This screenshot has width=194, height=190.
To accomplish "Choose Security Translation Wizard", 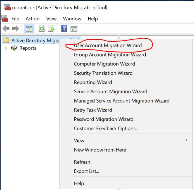I will click(103, 73).
